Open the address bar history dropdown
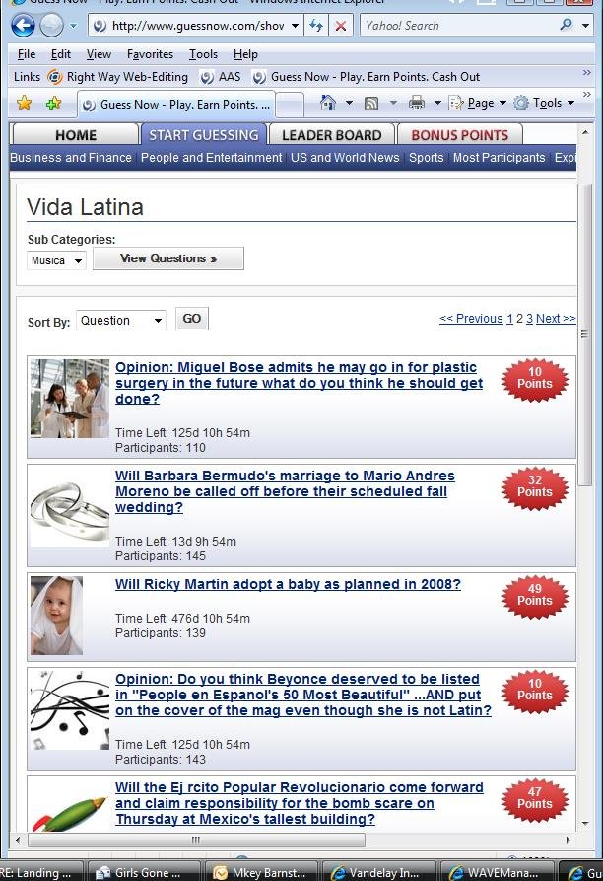Screen dimensions: 603x881 pyautogui.click(x=295, y=26)
